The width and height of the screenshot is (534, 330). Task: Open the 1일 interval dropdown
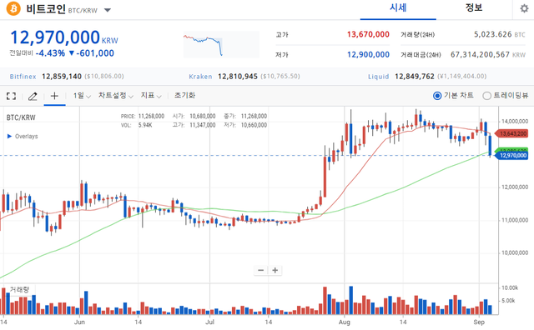click(x=82, y=96)
